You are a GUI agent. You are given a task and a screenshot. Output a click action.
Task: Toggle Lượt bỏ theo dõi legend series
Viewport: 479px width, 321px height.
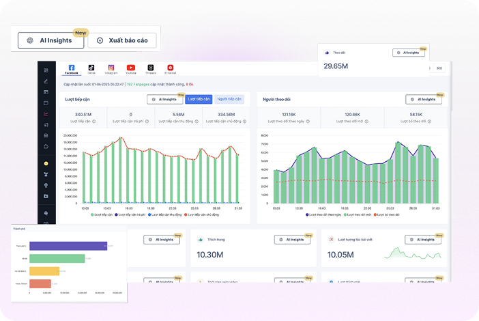click(x=386, y=214)
